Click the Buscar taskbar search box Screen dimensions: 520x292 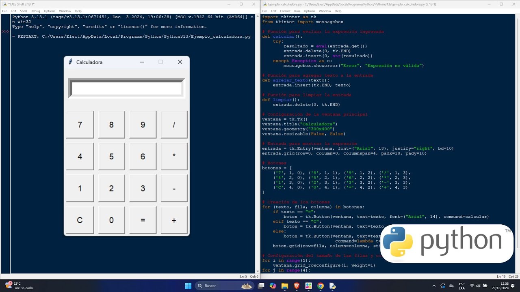point(225,286)
